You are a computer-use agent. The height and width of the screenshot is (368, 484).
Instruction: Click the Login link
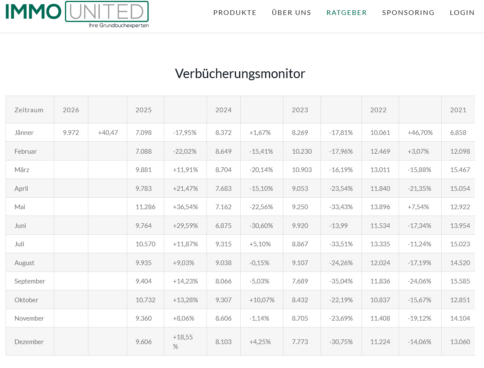point(462,13)
